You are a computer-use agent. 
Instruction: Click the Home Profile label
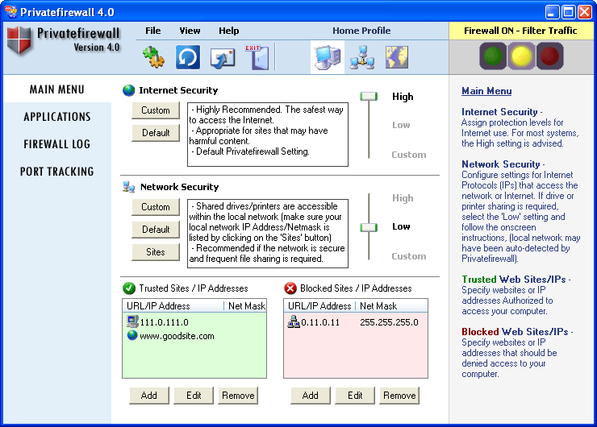point(361,31)
